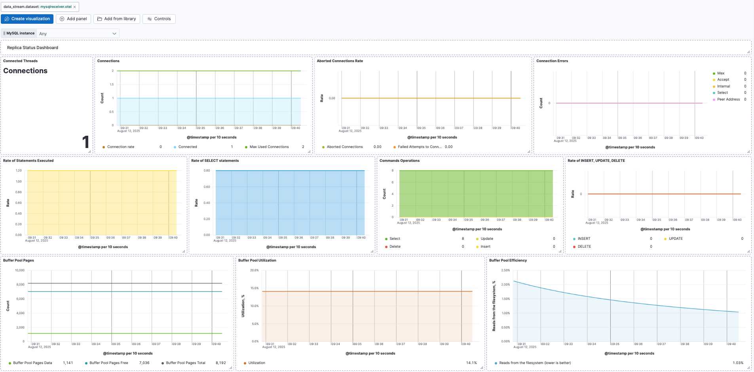Viewport: 754px width, 372px height.
Task: Click the Peer Address legend color dot
Action: 714,99
